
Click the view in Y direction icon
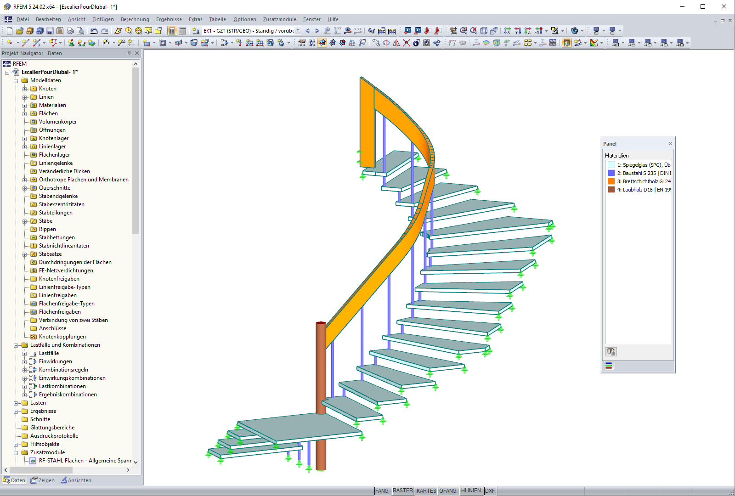tap(517, 31)
